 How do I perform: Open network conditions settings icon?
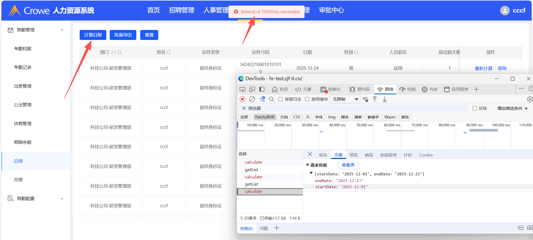(x=365, y=99)
